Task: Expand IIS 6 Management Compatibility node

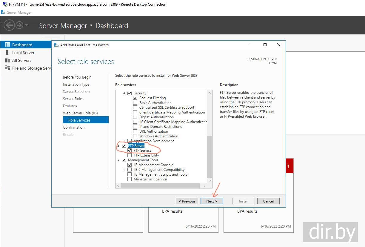Action: pyautogui.click(x=124, y=170)
